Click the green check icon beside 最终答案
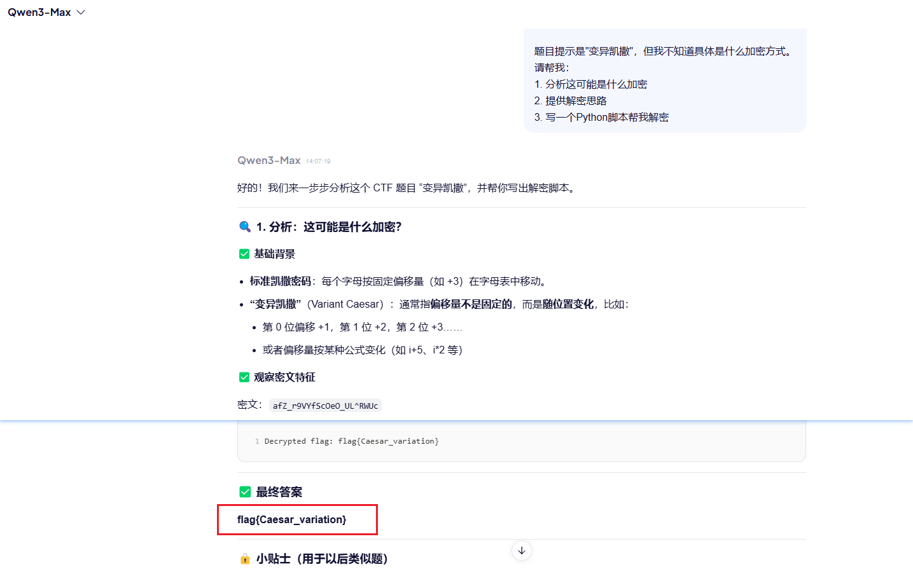The image size is (913, 574). 245,491
